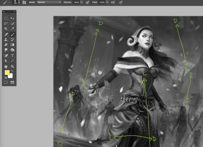Select the Quick Selection tool
Image resolution: width=203 pixels, height=147 pixels.
(x=13, y=24)
